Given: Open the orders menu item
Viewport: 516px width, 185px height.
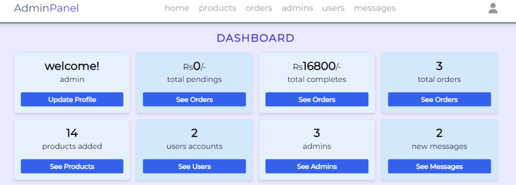Looking at the screenshot, I should [259, 8].
